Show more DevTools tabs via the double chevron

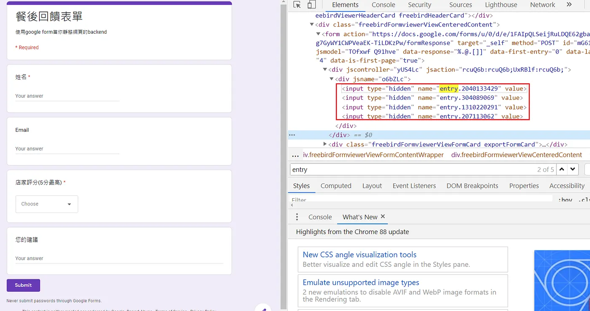pos(569,5)
